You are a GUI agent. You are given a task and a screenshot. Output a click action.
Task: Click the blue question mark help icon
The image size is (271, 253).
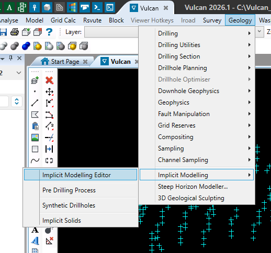click(x=49, y=32)
